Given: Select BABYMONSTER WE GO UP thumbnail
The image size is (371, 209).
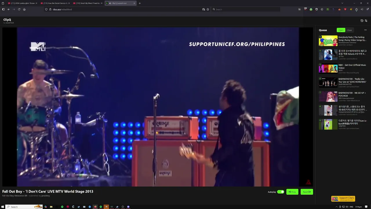Looking at the screenshot, I should tap(328, 97).
